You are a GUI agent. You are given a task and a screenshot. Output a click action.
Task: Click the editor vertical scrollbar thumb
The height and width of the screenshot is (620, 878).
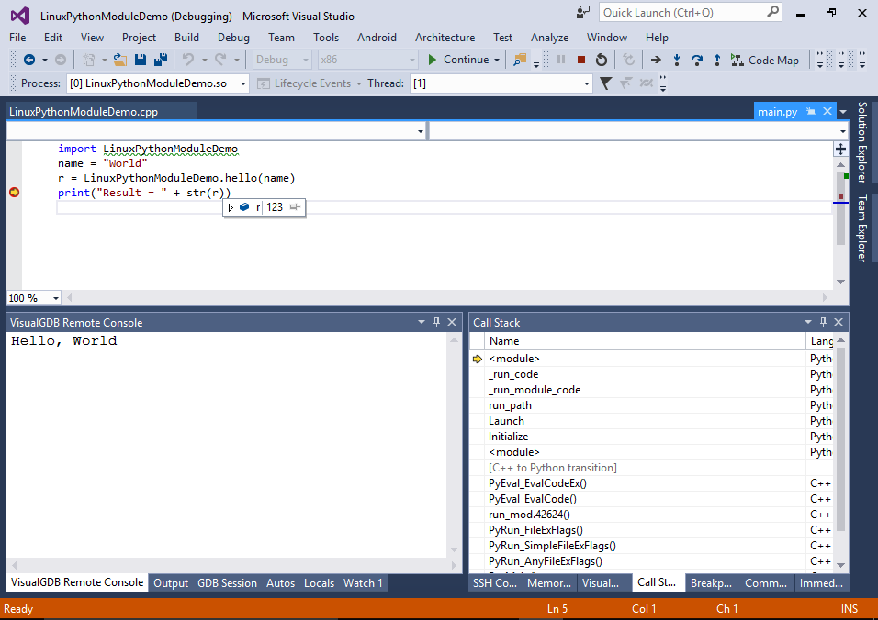840,208
